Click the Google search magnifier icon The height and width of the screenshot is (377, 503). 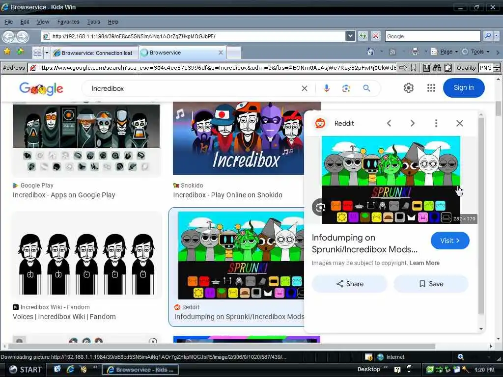click(x=366, y=88)
